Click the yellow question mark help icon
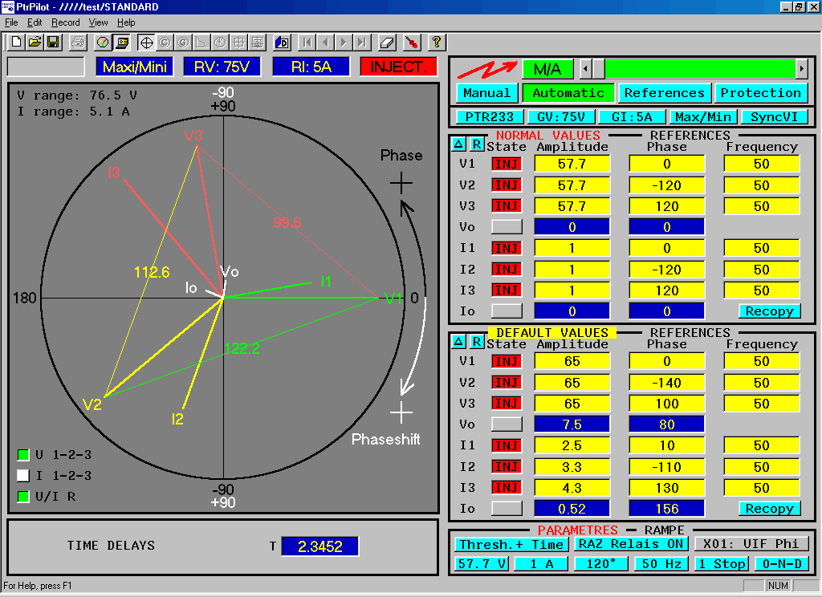Viewport: 822px width, 597px height. (x=436, y=42)
